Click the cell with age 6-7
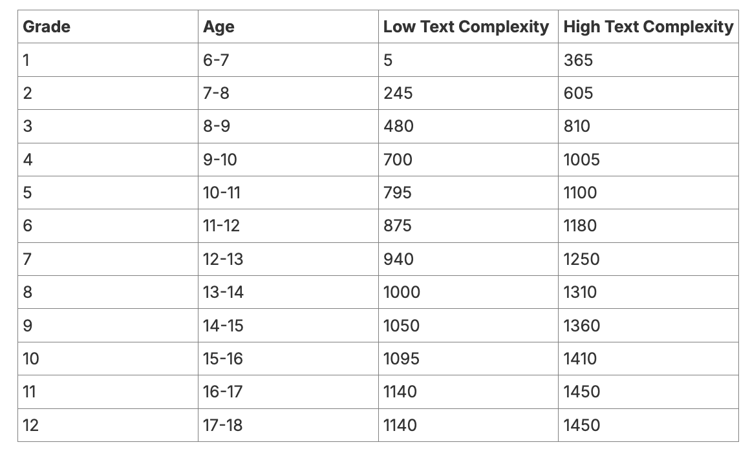This screenshot has width=750, height=451. click(288, 59)
